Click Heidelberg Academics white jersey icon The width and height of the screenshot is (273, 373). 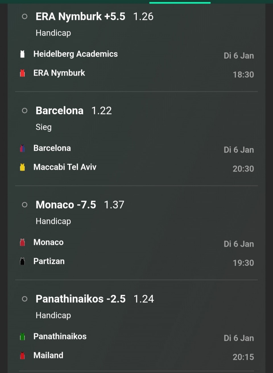coord(22,54)
